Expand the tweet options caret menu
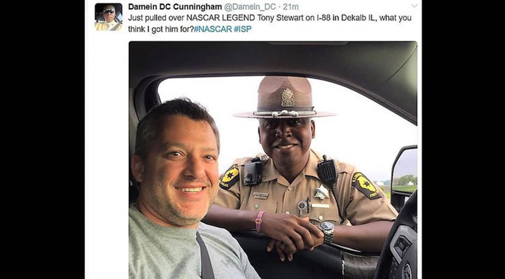This screenshot has height=279, width=505. tap(414, 6)
